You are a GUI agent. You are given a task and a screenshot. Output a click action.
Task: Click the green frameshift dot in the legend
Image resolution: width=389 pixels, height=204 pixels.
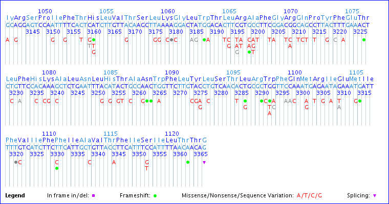tap(155, 195)
